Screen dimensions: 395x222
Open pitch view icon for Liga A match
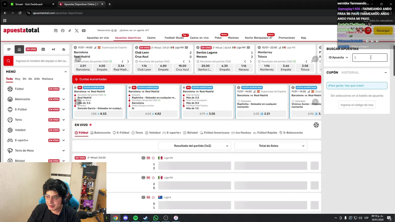point(143,197)
